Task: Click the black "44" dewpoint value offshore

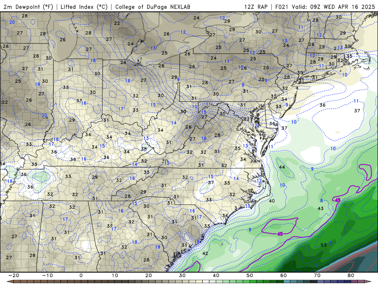Action: (282, 167)
